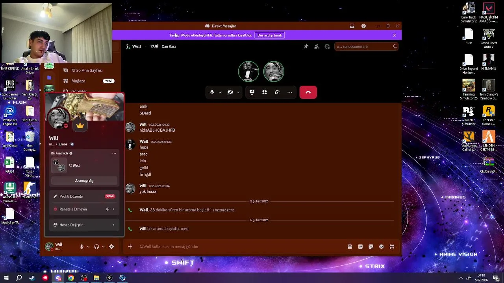The width and height of the screenshot is (504, 283).
Task: Open sticker picker
Action: [371, 246]
